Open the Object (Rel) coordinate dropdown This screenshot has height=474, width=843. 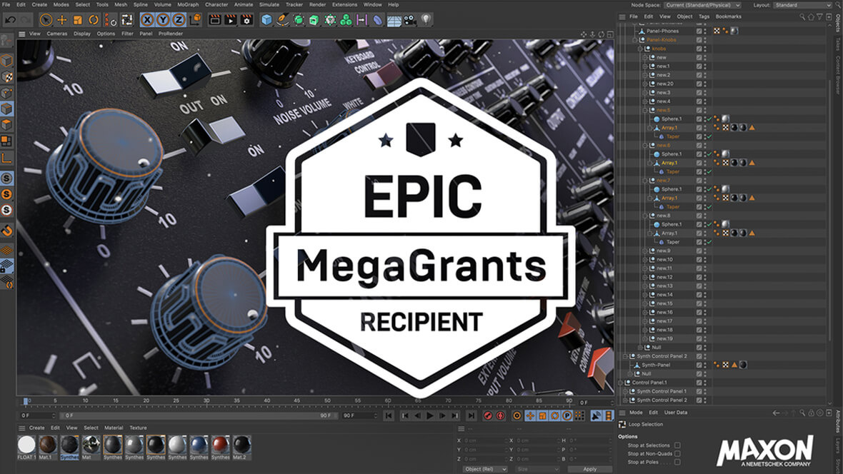(486, 469)
